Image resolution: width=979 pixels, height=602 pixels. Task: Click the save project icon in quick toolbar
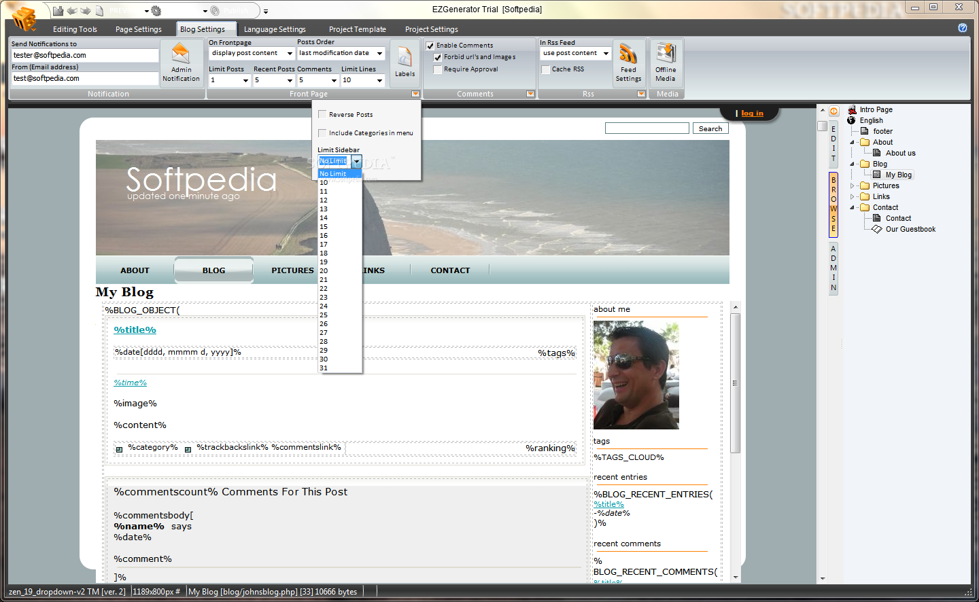(58, 11)
